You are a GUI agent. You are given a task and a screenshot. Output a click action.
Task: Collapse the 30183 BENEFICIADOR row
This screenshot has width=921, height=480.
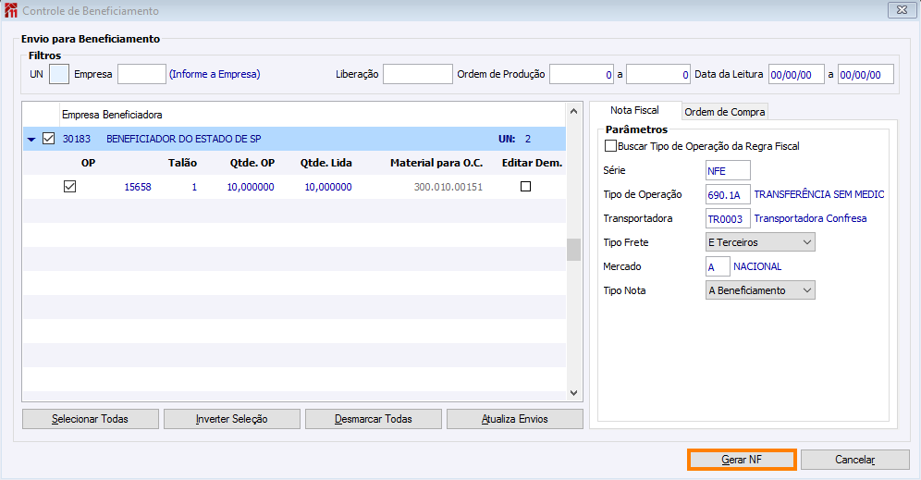[31, 140]
